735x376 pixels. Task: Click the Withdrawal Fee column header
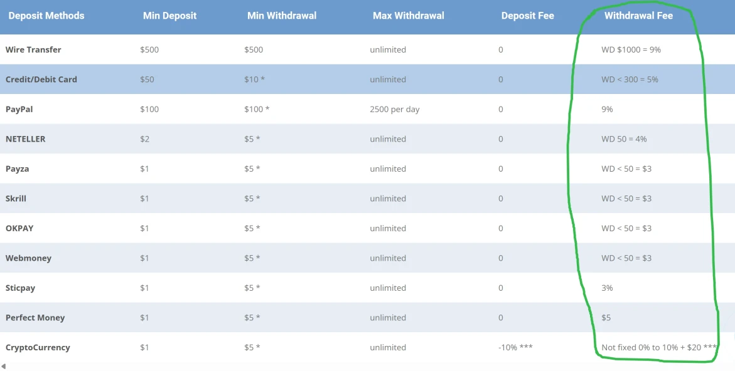tap(638, 16)
